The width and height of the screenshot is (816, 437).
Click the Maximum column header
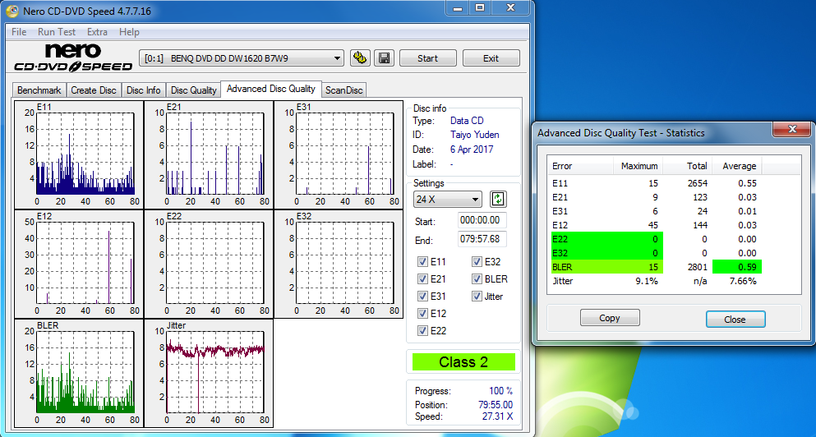639,166
